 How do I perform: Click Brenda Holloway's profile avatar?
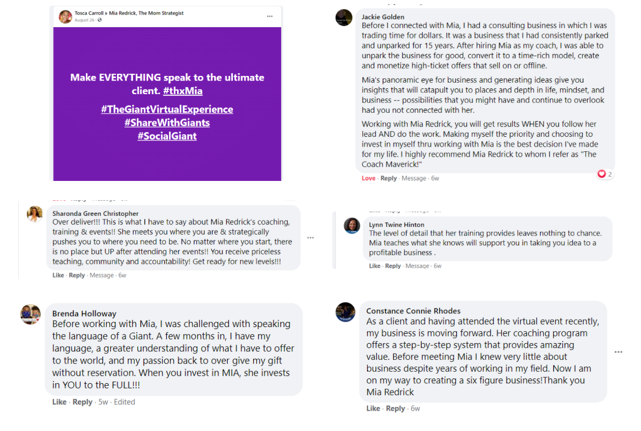pyautogui.click(x=31, y=315)
